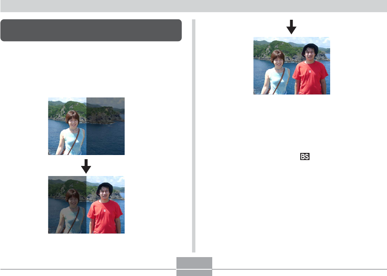
Task: Click the man's black hat in the combined photo
Action: 310,49
